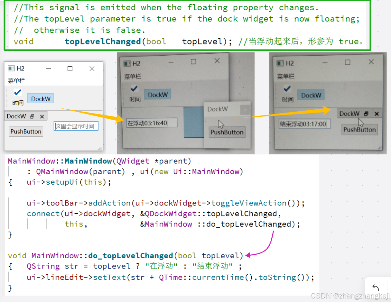Maximize the H2 window containing 这里会显示时间
Screen dimensions: 391x302
(x=70, y=69)
